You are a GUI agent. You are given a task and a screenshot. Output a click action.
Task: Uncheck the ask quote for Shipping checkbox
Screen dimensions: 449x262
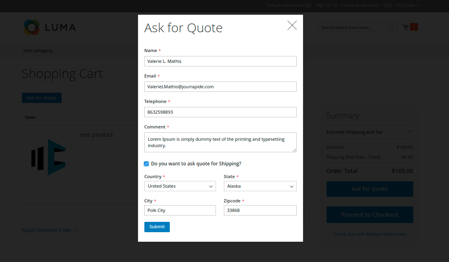click(146, 164)
